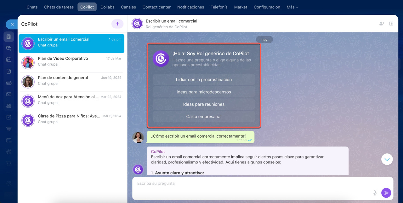The image size is (403, 203).
Task: Click the 'Ideas para microdescansos' preset button
Action: [x=204, y=92]
